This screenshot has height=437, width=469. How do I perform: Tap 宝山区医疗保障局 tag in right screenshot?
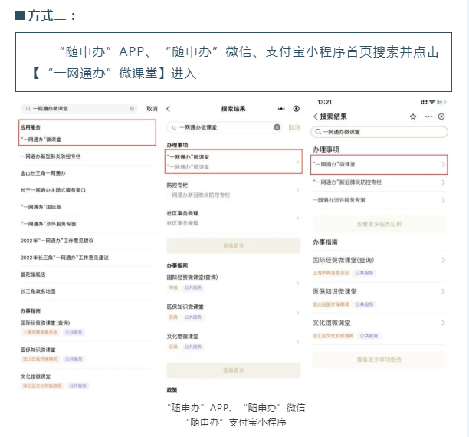tap(331, 304)
